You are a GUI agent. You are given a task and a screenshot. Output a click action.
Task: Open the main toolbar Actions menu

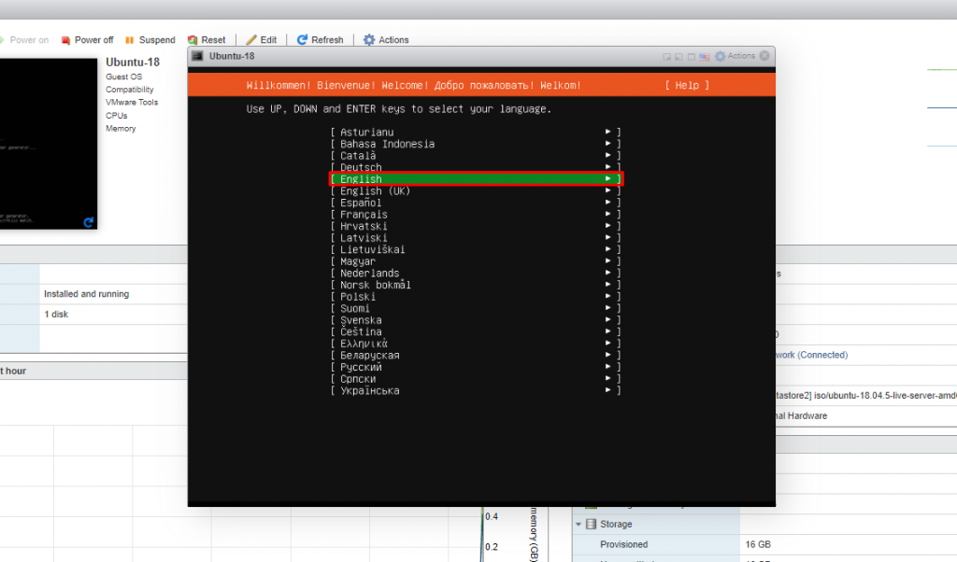(x=386, y=40)
